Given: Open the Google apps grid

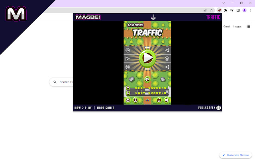Looking at the screenshot, I should tap(248, 27).
